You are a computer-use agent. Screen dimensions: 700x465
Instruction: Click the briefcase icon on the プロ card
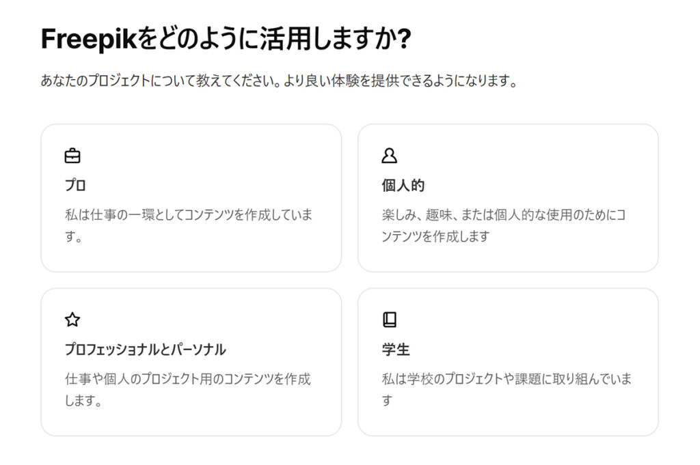tap(72, 155)
